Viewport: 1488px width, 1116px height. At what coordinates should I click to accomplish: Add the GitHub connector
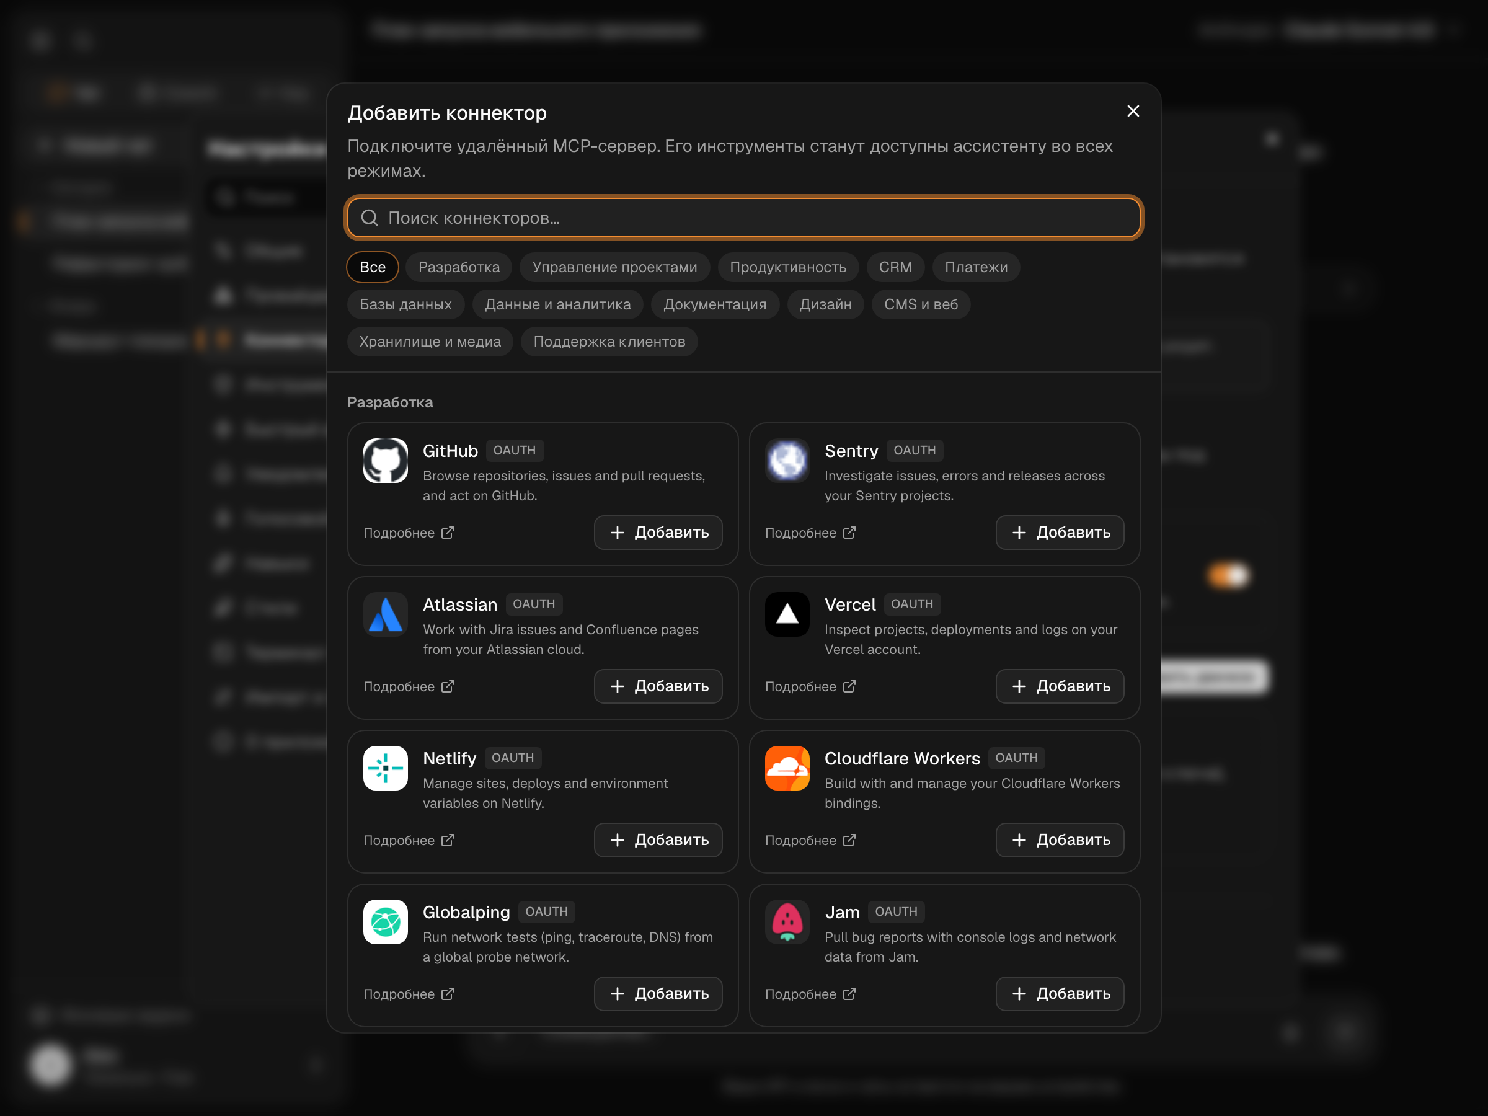(658, 532)
